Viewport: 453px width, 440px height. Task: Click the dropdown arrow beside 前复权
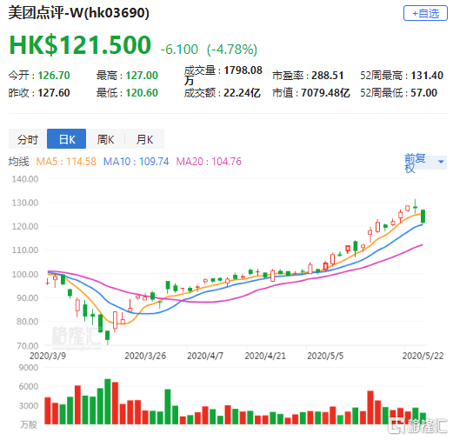click(x=441, y=162)
